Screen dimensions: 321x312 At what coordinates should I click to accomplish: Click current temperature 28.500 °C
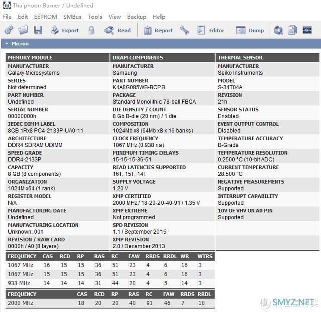[x=230, y=174]
